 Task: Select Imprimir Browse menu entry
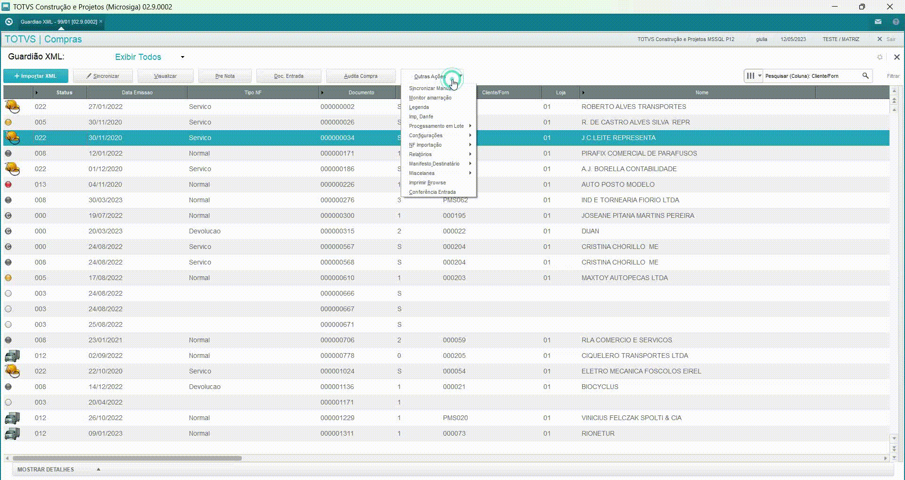tap(439, 182)
